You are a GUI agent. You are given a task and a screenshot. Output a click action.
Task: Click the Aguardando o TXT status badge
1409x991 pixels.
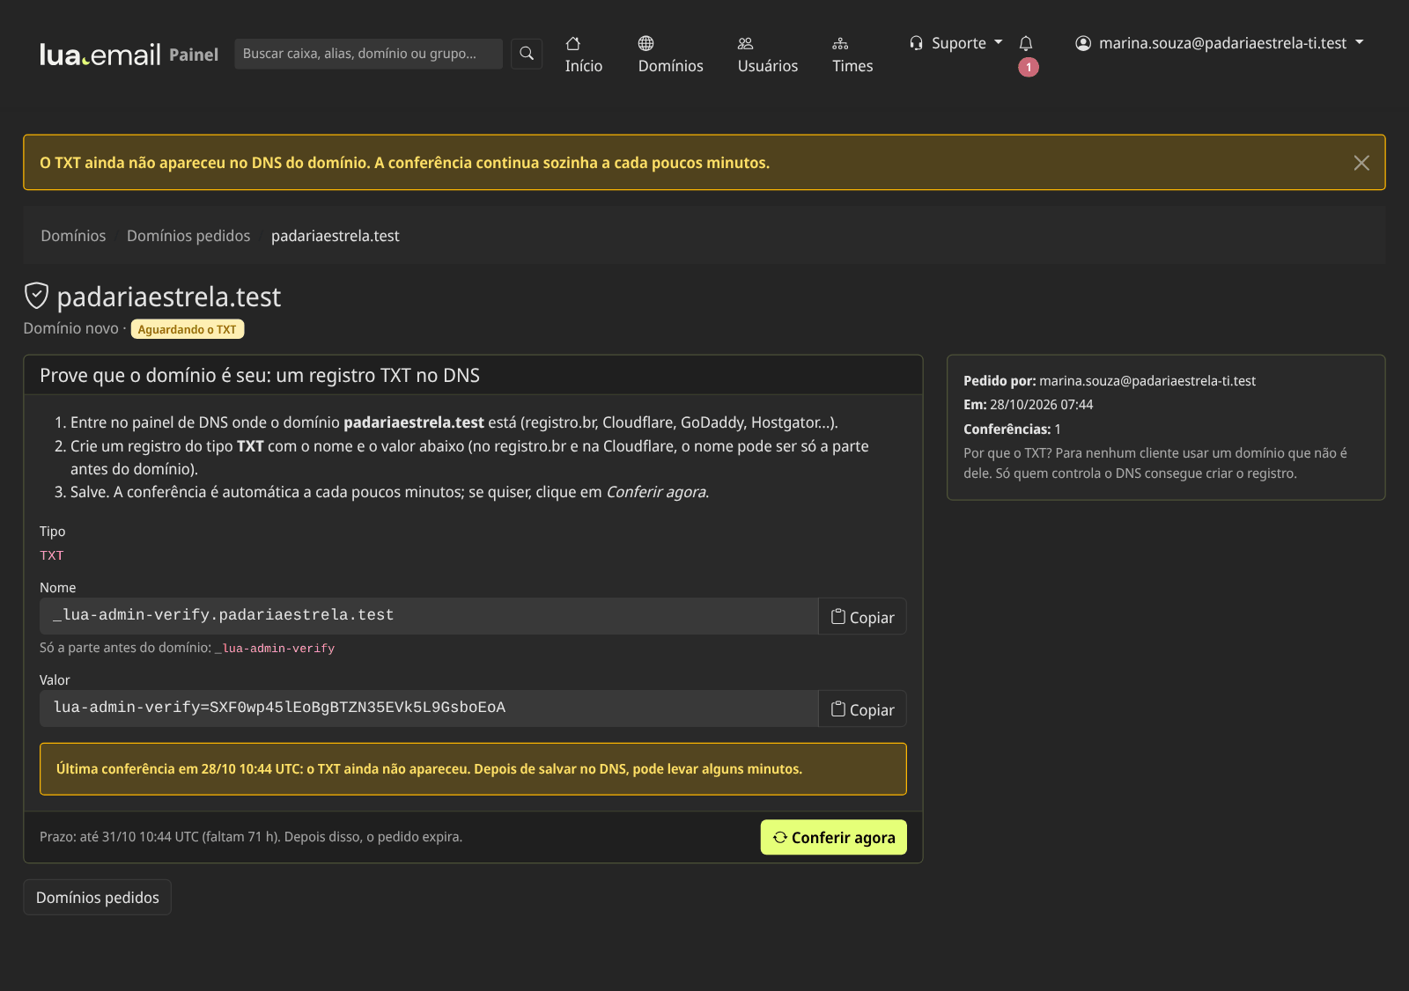188,329
